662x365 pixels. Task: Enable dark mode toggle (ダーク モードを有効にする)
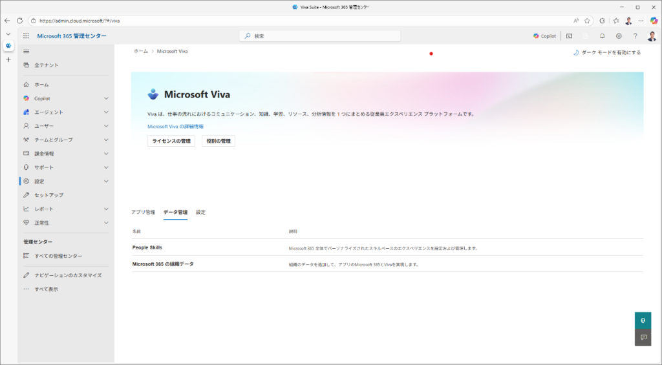pos(606,52)
